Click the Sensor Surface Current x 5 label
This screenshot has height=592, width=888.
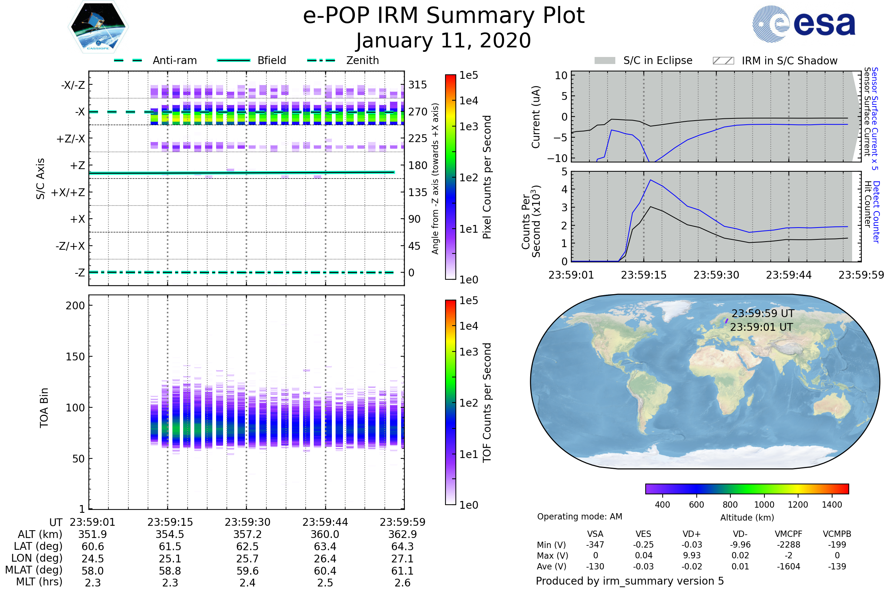[x=875, y=118]
